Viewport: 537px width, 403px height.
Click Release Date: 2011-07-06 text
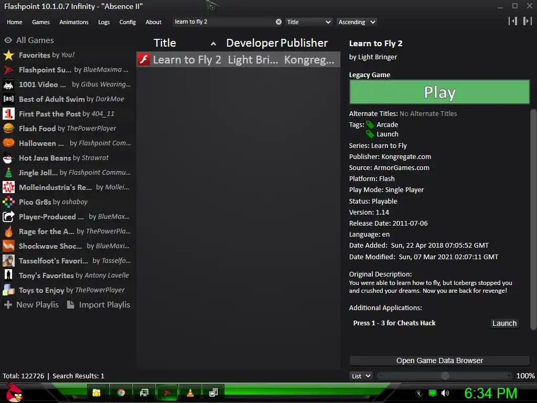tap(389, 223)
